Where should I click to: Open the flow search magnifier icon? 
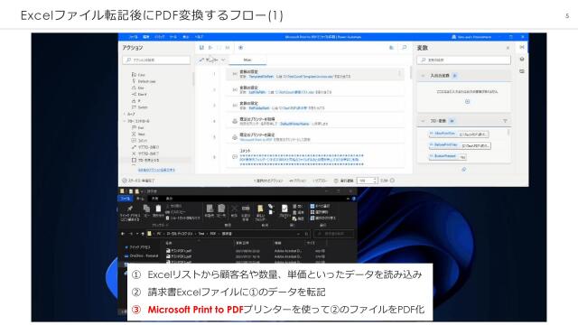pos(404,48)
